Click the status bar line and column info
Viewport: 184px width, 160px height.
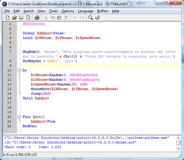point(20,155)
